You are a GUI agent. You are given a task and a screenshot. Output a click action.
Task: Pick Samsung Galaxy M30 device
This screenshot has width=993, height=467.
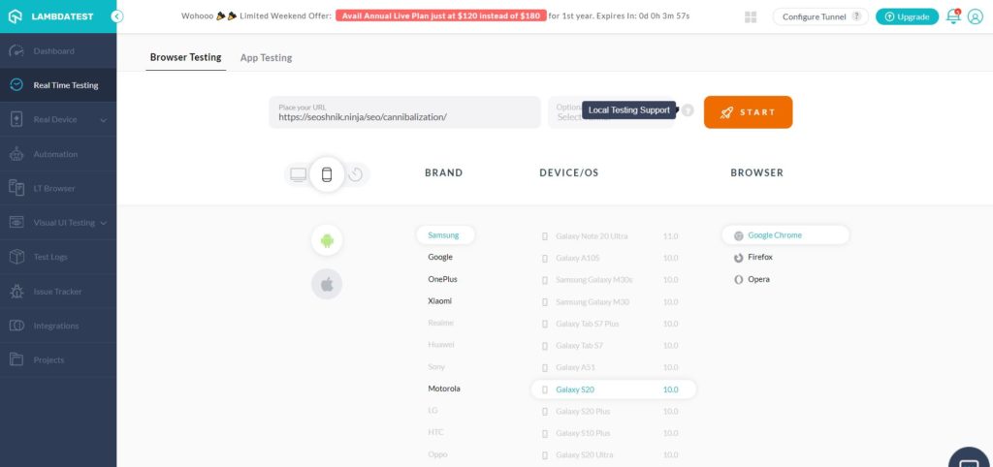[613, 302]
